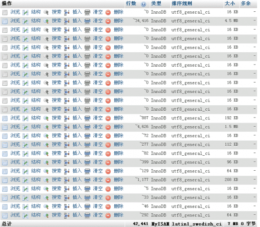Sort tables by 排序规则 column header
The height and width of the screenshot is (227, 260).
pyautogui.click(x=182, y=3)
